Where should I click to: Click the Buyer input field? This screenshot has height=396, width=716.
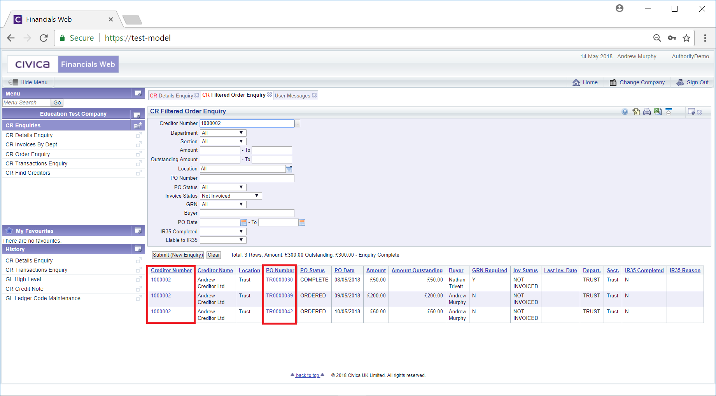coord(247,213)
